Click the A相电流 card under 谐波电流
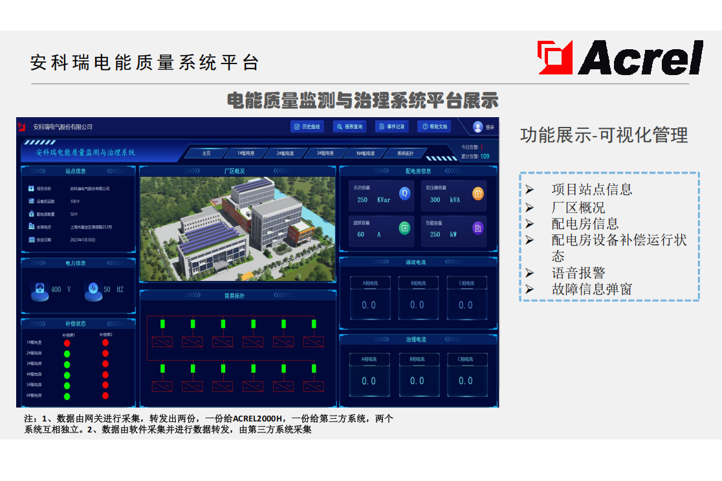This screenshot has width=722, height=481. tap(370, 298)
